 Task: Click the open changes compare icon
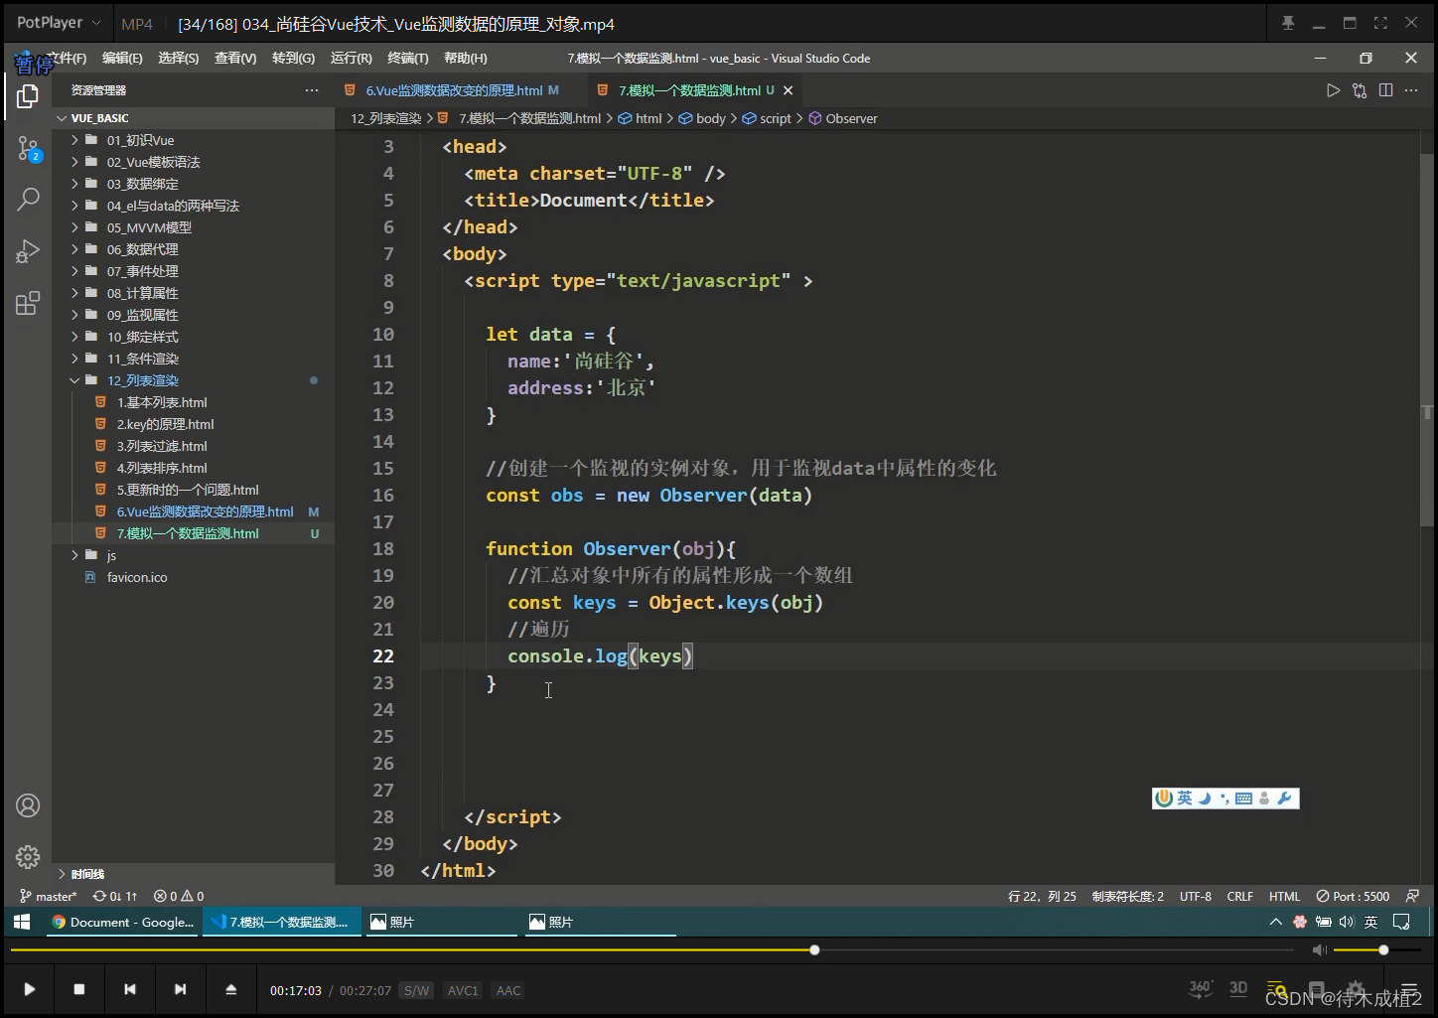click(x=1360, y=90)
